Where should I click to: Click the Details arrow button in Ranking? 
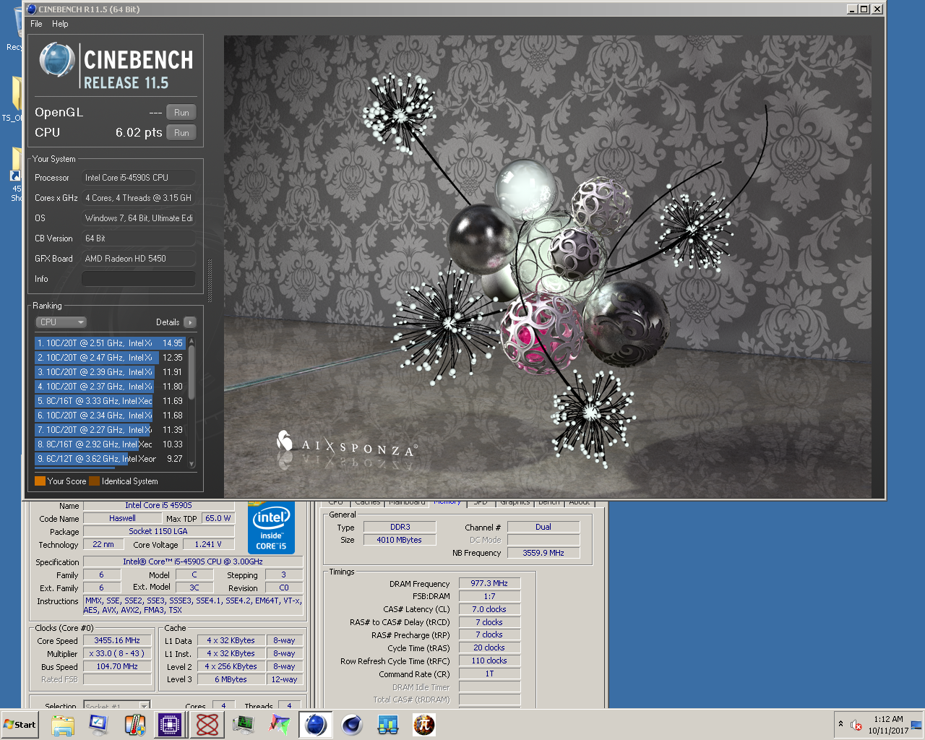pyautogui.click(x=190, y=322)
